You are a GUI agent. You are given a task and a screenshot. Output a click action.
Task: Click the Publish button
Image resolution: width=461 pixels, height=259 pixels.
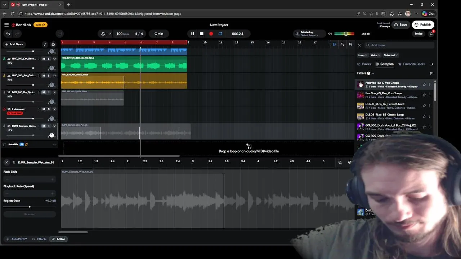(423, 25)
